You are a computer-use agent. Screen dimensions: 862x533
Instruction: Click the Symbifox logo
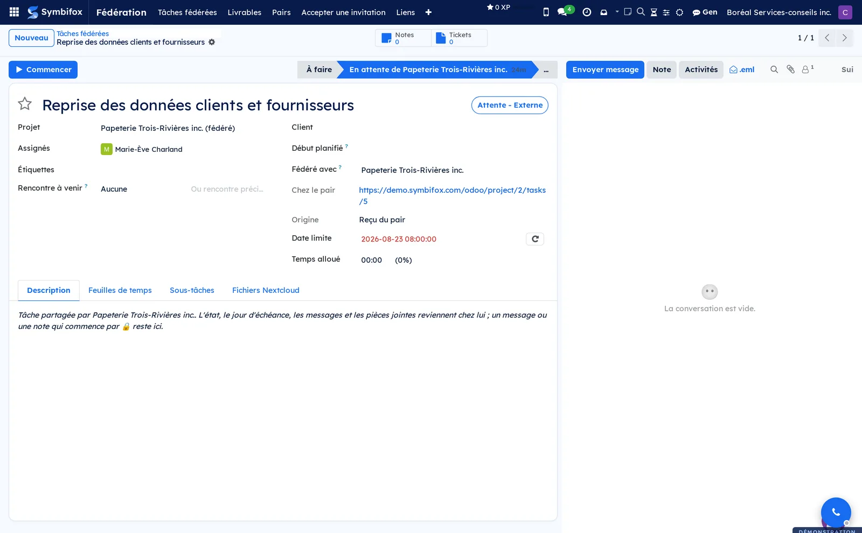point(55,12)
